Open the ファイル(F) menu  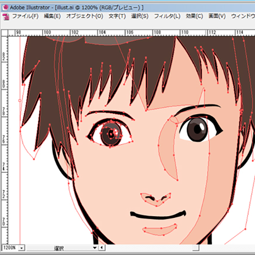pyautogui.click(x=25, y=16)
